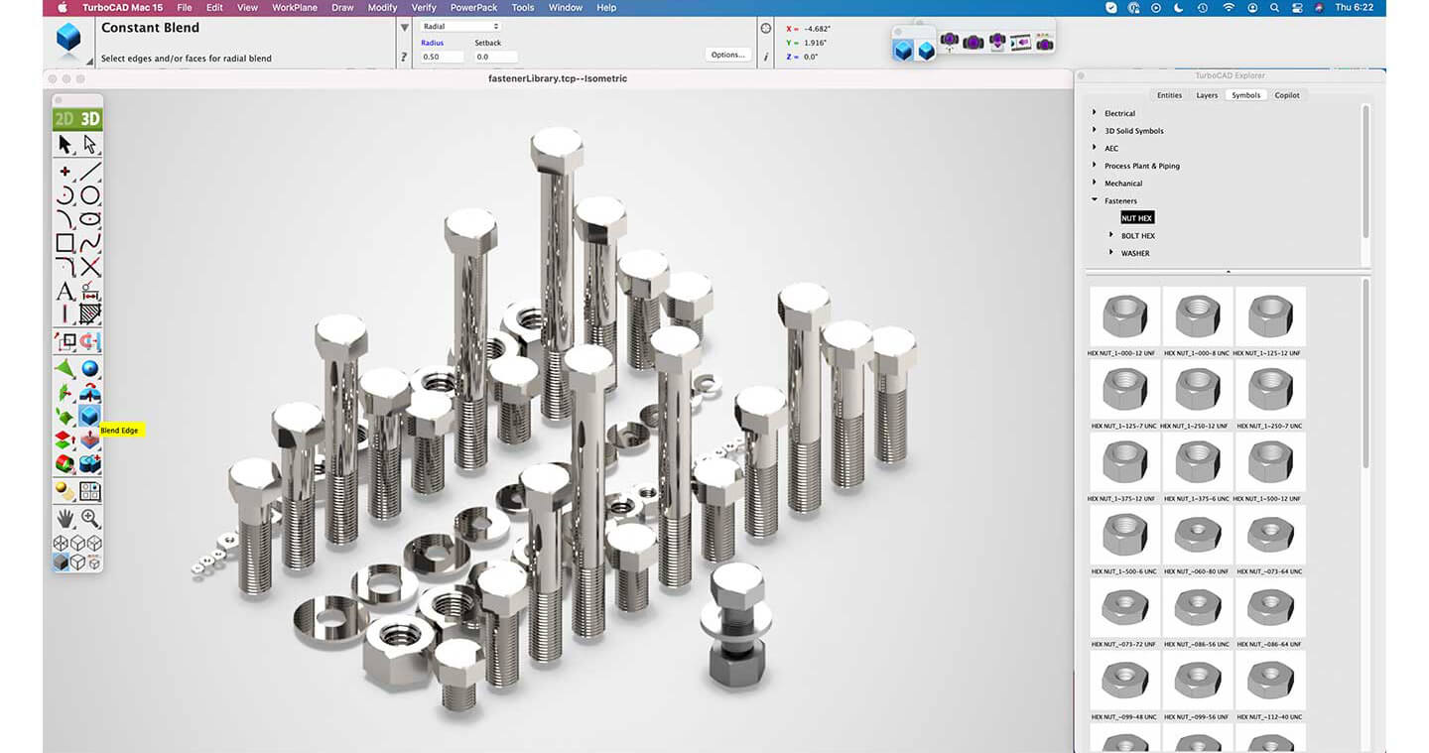Select the NUT HEX tree item
The image size is (1429, 753).
coord(1137,218)
